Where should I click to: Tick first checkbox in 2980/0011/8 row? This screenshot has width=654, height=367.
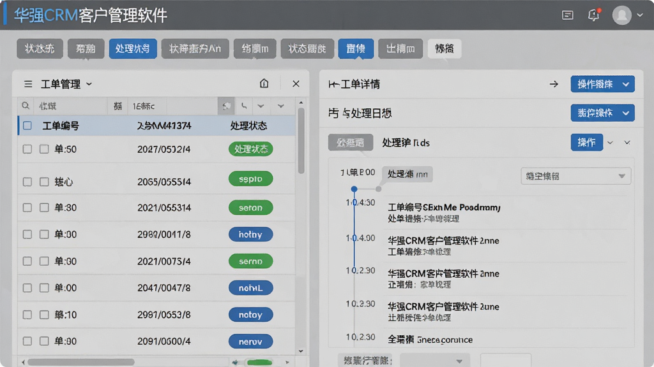(x=27, y=234)
